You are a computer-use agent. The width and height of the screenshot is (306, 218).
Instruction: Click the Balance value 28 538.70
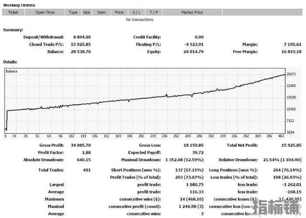pyautogui.click(x=80, y=52)
